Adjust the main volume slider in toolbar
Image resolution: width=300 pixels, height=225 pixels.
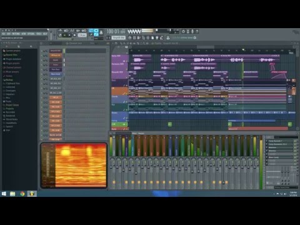coord(51,36)
